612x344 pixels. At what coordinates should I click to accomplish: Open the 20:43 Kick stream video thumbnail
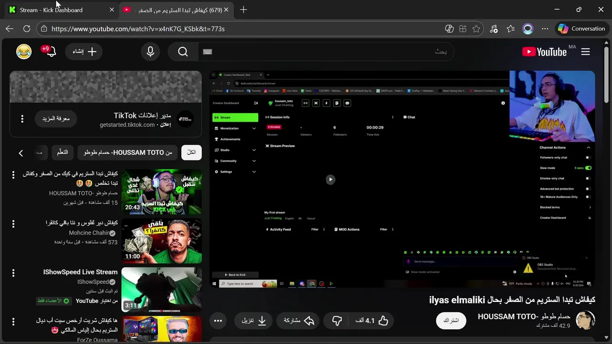162,192
